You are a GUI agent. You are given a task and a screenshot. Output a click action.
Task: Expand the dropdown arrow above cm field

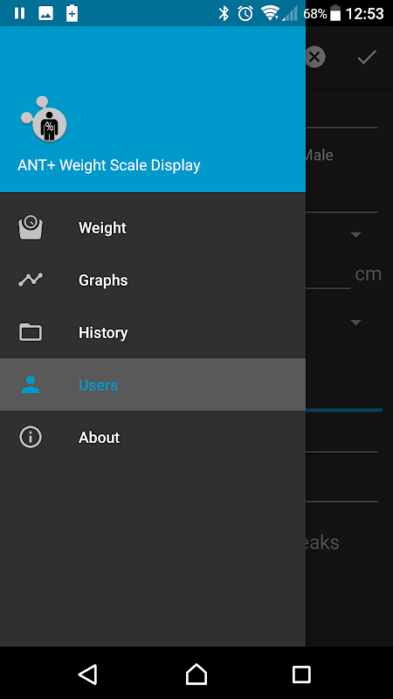pyautogui.click(x=355, y=234)
